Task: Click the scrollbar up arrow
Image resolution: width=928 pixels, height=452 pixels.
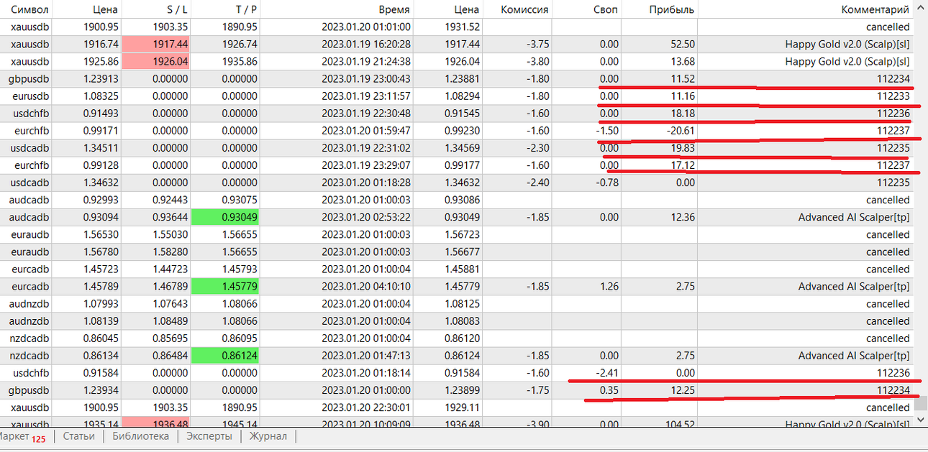Action: pos(921,9)
